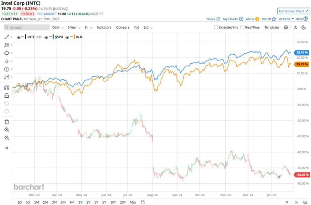Zoom in with the plus magnifier

tap(6, 130)
